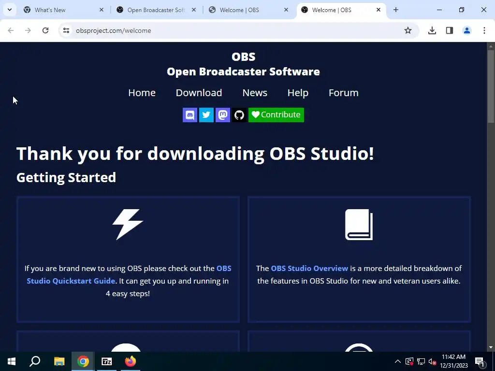This screenshot has height=371, width=495.
Task: Switch to the third tab, an inactive Welcome | OBS tab
Action: click(249, 10)
